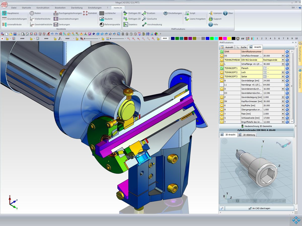
Task: Expand the Gewindenenndurchmesser 16.000 dropdown
Action: (283, 89)
